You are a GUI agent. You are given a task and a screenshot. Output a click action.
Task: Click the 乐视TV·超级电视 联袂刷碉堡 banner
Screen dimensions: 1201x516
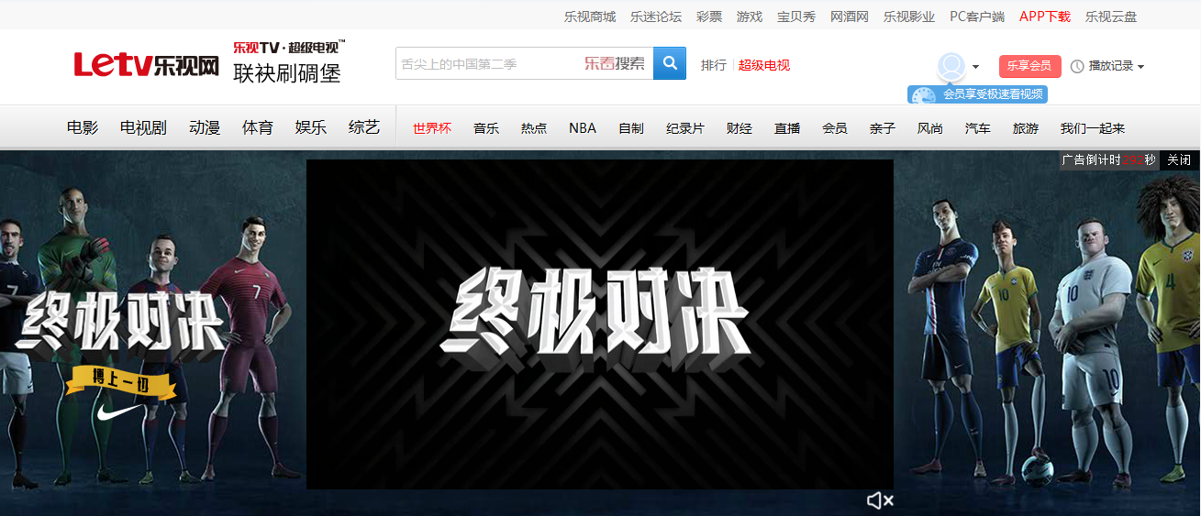[288, 62]
